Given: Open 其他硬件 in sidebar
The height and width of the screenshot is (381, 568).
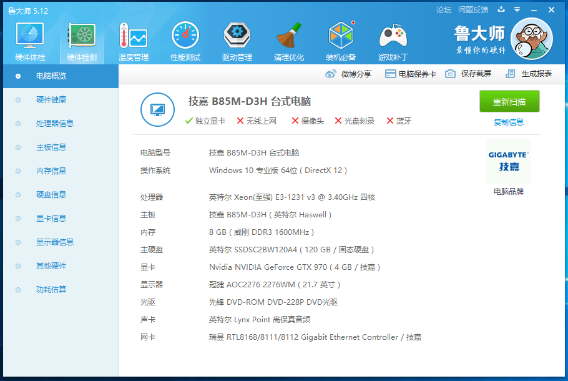Looking at the screenshot, I should pos(61,266).
